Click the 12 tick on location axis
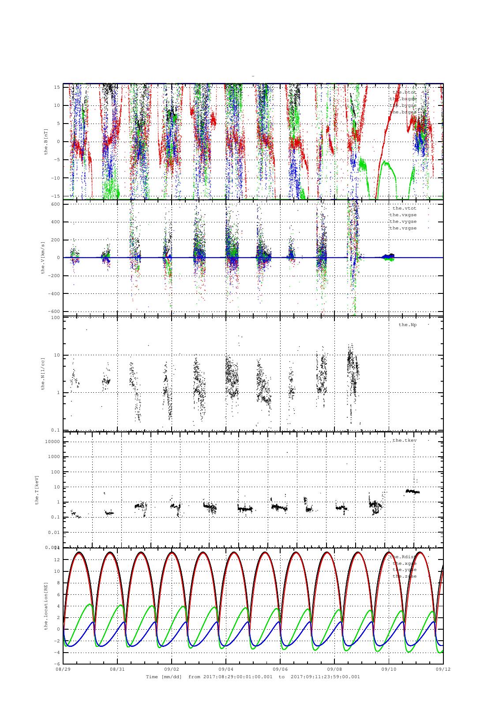This screenshot has width=499, height=706. point(57,560)
